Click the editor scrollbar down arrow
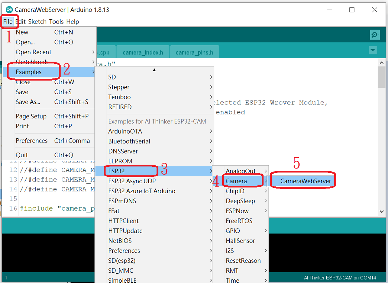The width and height of the screenshot is (388, 283). click(382, 211)
